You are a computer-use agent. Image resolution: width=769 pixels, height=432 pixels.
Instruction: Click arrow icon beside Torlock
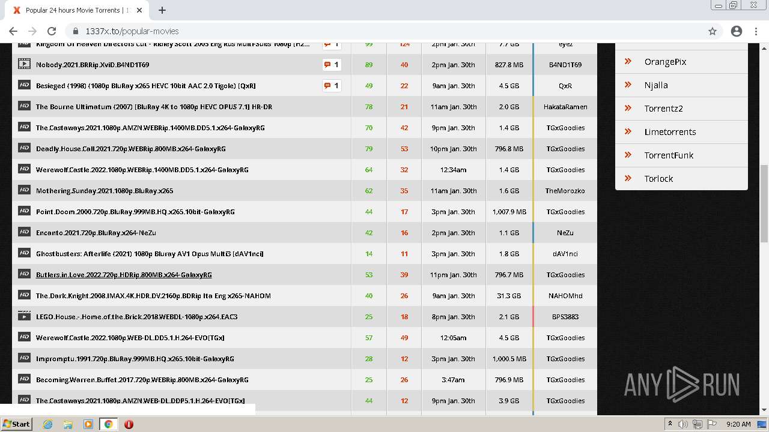(628, 178)
